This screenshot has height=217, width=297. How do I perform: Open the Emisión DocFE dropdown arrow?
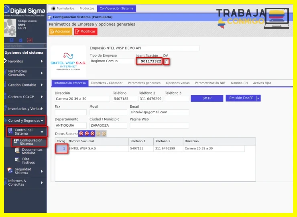pyautogui.click(x=258, y=98)
